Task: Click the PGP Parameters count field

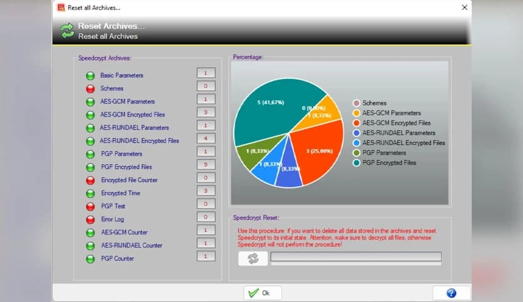Action: tap(206, 152)
